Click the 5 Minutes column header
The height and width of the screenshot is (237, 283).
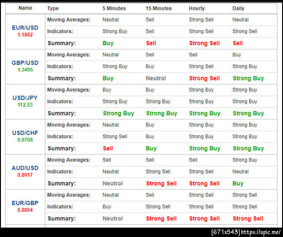click(x=114, y=8)
